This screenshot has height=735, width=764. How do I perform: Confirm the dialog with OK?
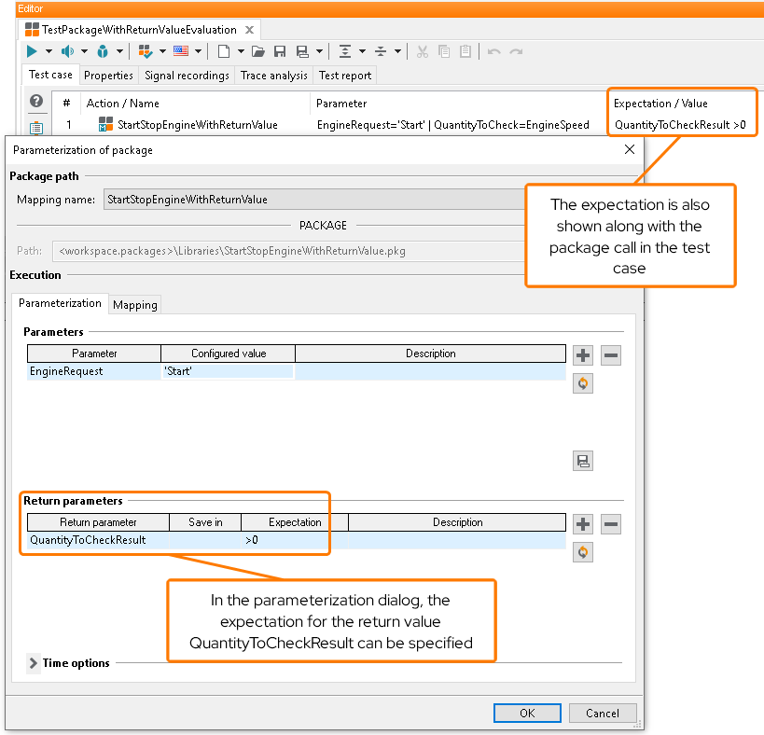527,714
